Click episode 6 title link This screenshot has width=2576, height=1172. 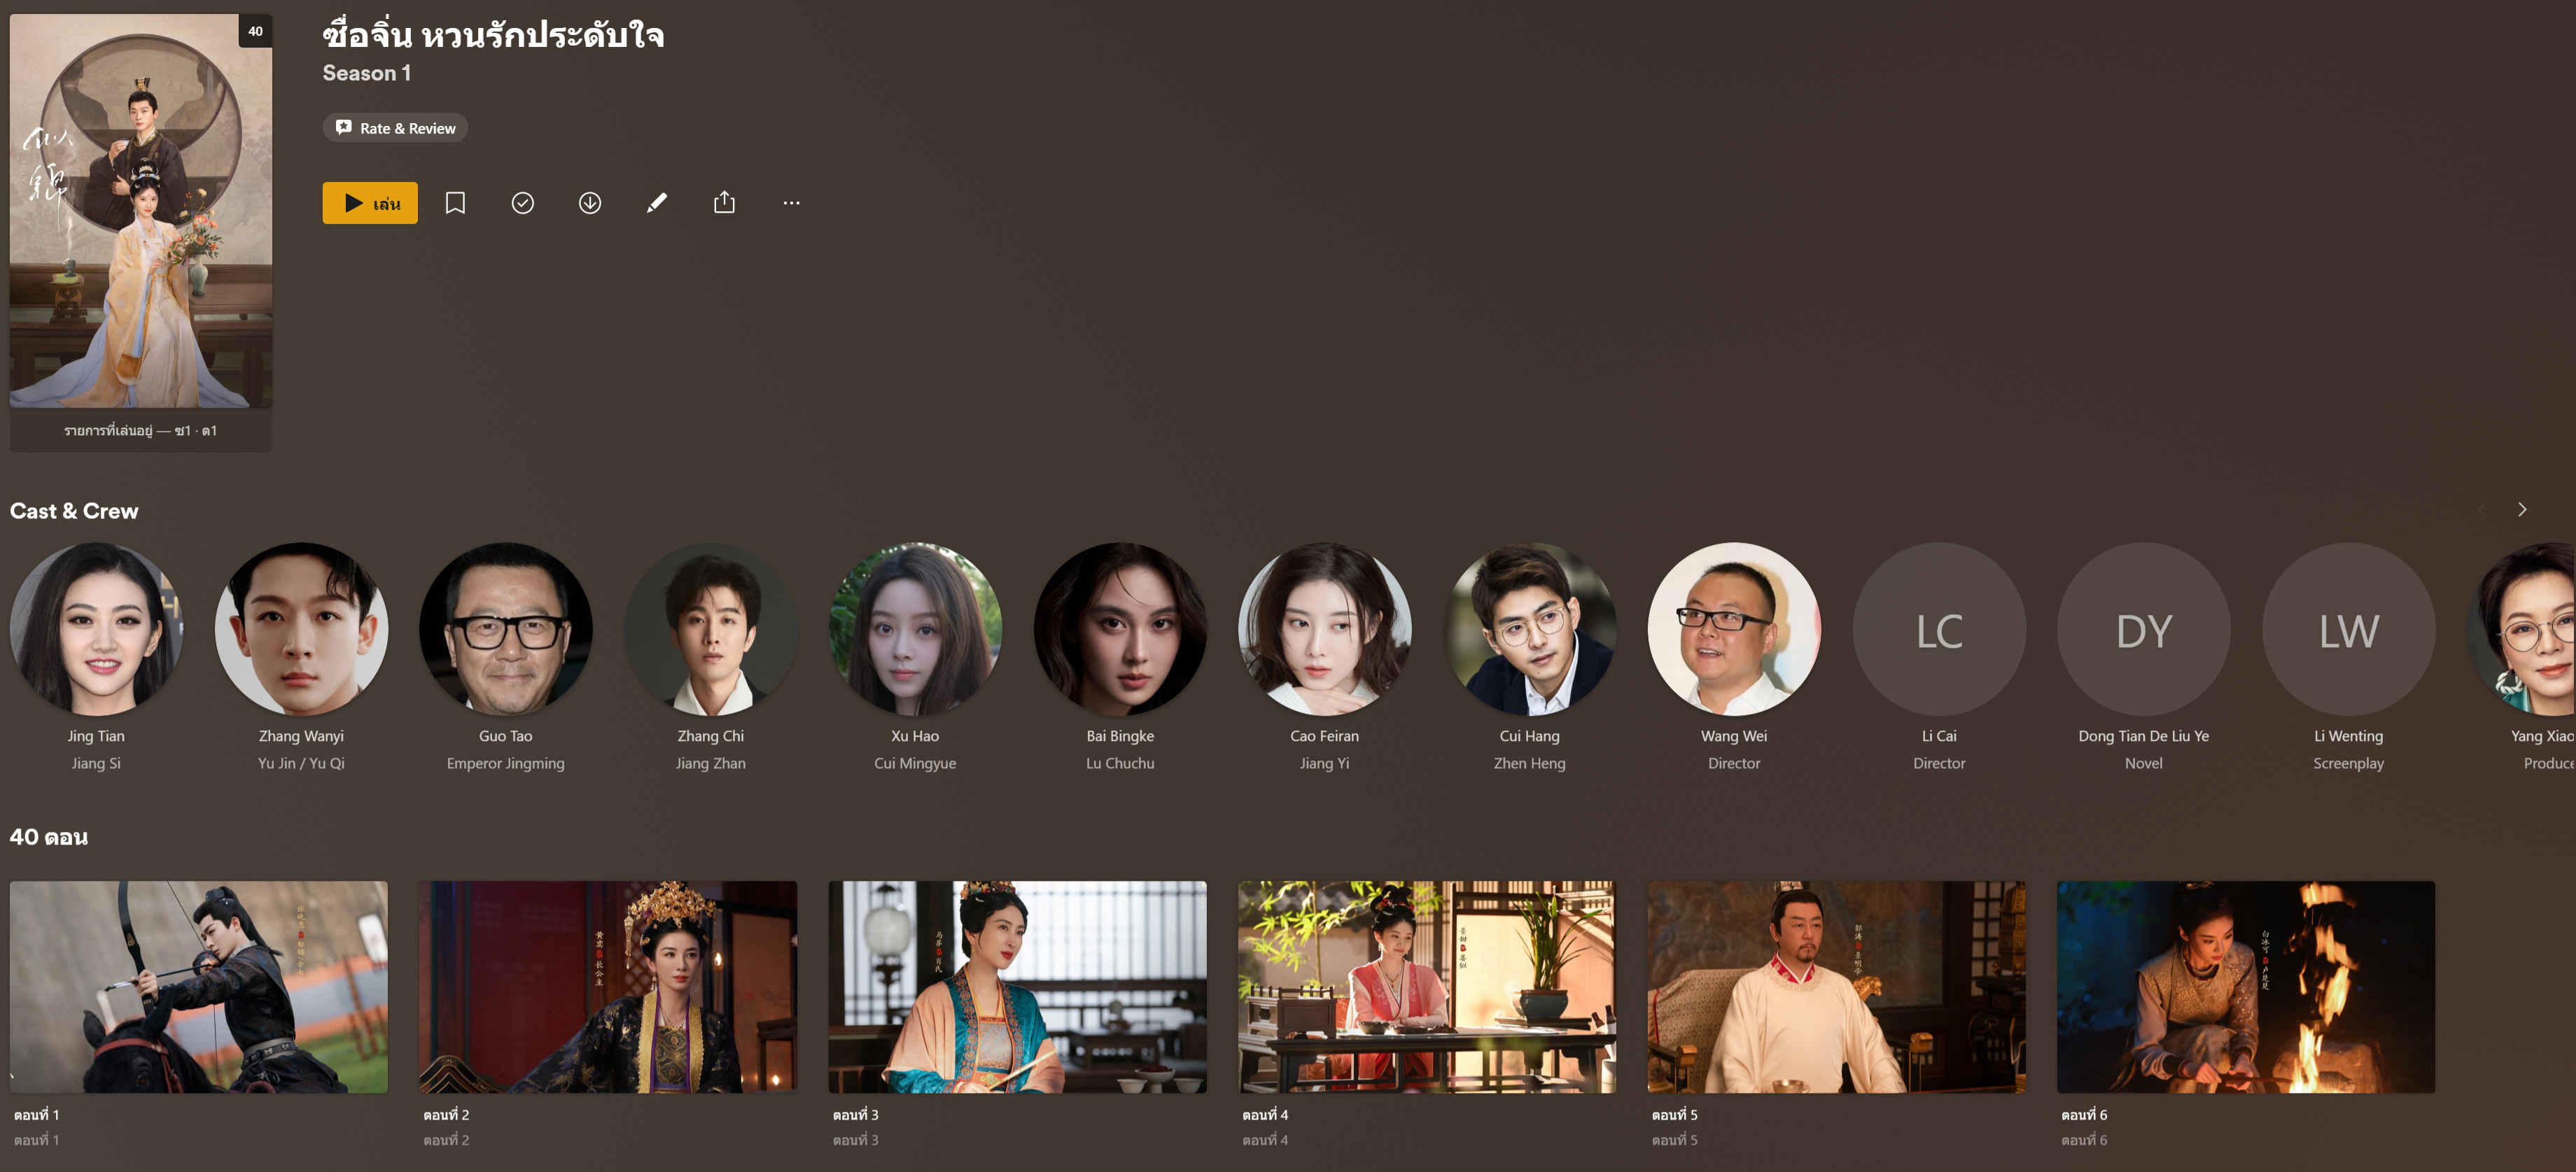[x=2084, y=1114]
